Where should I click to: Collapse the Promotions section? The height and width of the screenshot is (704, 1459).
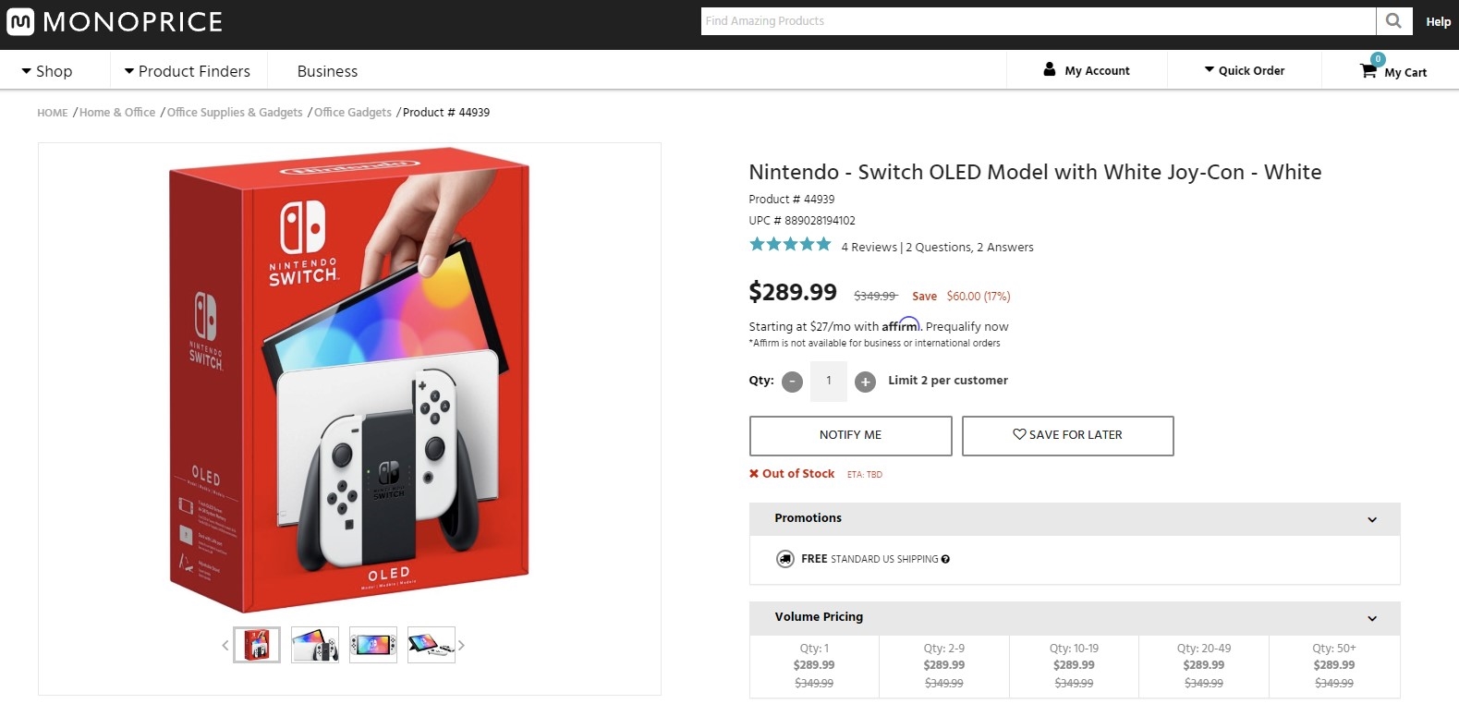tap(1372, 519)
